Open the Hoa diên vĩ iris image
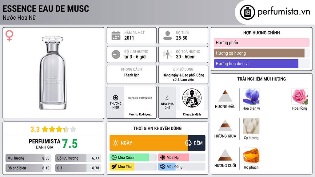The image size is (315, 177). coord(251,96)
